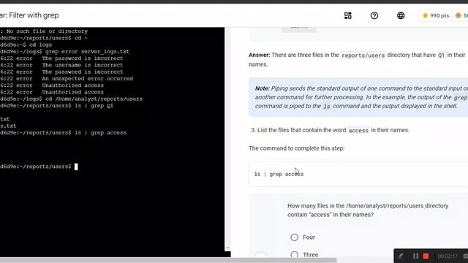This screenshot has width=468, height=263.
Task: Open the dashboard grid icon in header
Action: point(348,15)
